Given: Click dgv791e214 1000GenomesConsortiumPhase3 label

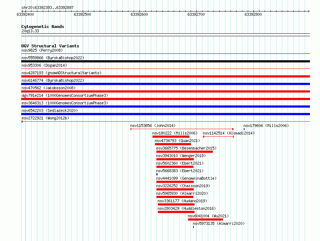Looking at the screenshot, I should (x=65, y=95).
